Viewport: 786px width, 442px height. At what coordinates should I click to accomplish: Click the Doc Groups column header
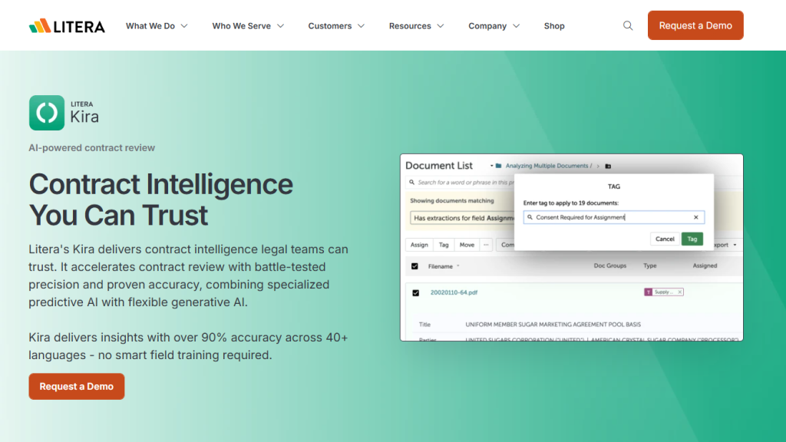pos(609,266)
